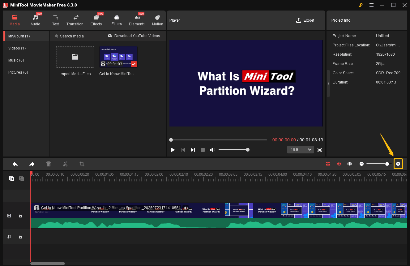
Task: Click the 1920x1080 resolution value
Action: coord(385,54)
